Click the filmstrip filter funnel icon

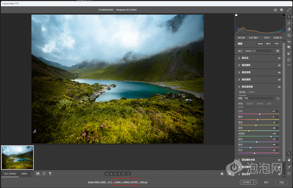(50, 174)
